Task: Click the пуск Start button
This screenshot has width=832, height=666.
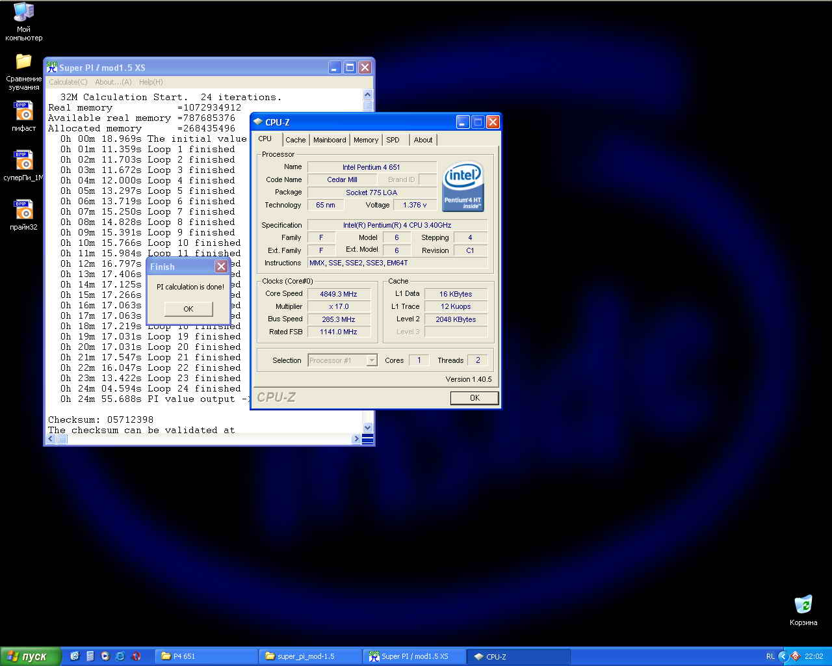Action: tap(31, 656)
